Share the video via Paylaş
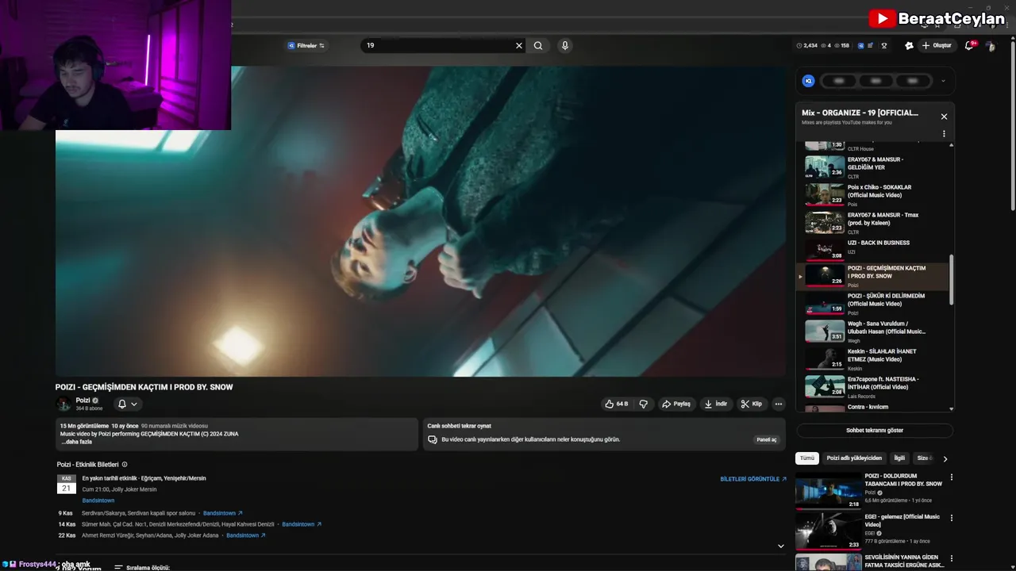Screen dimensions: 1016x571 (676, 404)
